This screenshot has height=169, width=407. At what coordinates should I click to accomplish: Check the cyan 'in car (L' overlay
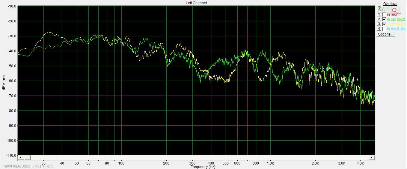(x=384, y=29)
